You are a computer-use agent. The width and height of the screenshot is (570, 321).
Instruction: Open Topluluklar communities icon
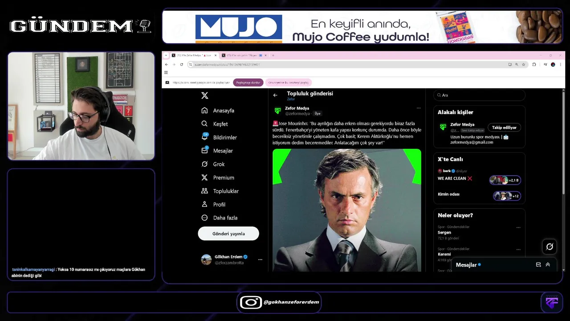pyautogui.click(x=204, y=191)
